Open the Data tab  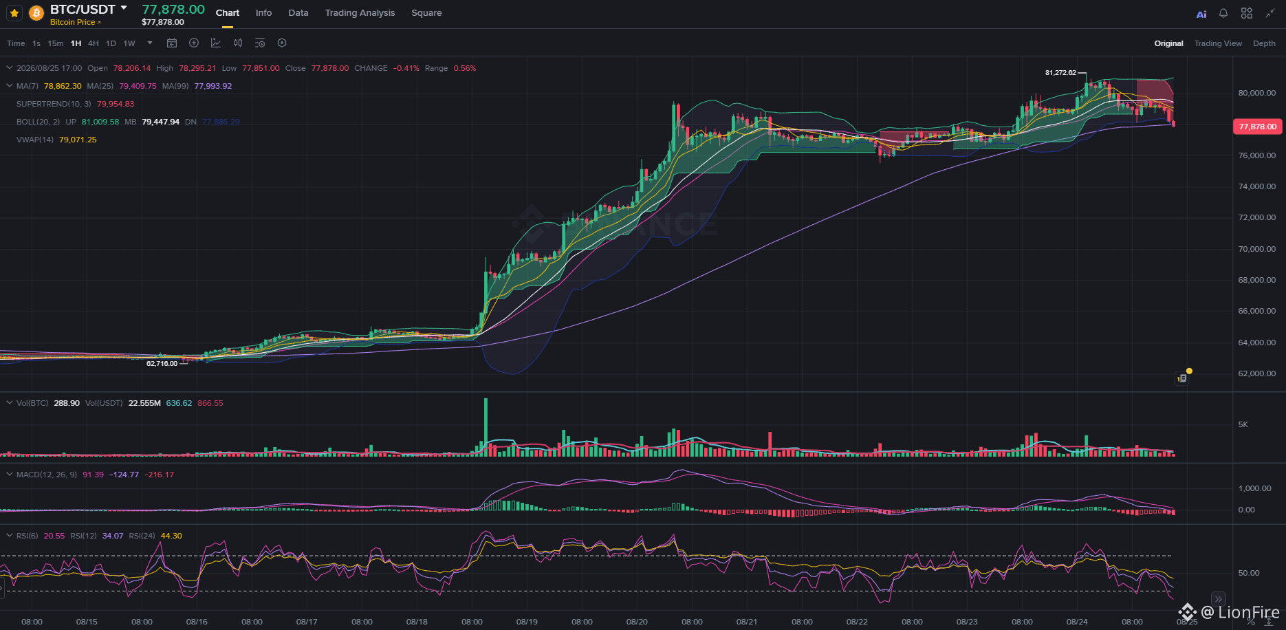pyautogui.click(x=298, y=13)
